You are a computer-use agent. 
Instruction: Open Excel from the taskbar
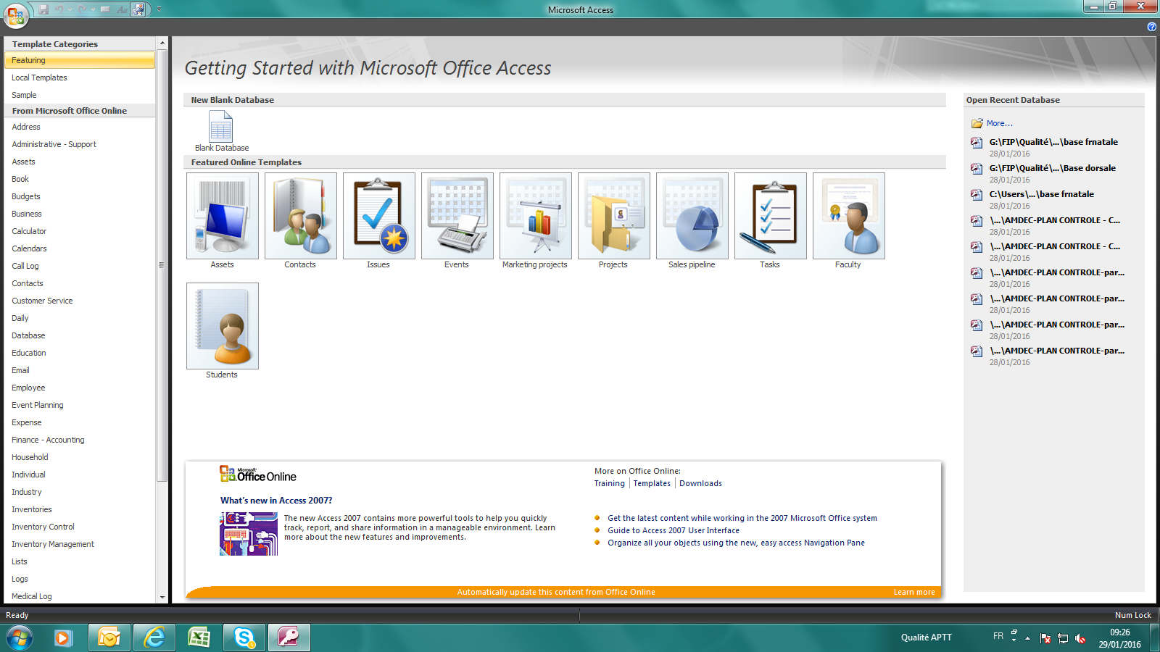point(199,638)
